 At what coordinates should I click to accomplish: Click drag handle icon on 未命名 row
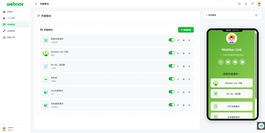pyautogui.click(x=189, y=79)
